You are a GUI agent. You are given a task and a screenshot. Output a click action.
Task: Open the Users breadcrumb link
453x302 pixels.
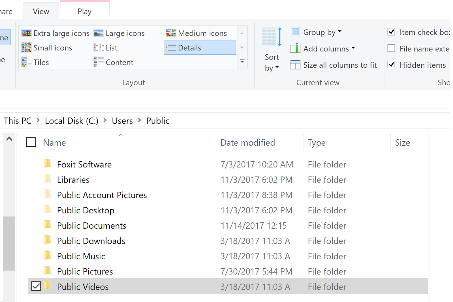coord(122,120)
